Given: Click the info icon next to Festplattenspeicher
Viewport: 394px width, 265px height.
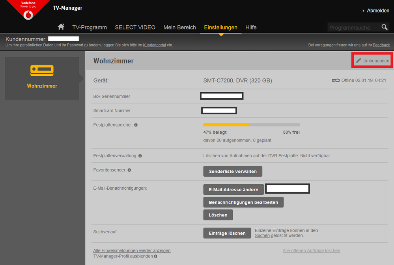Looking at the screenshot, I should tap(136, 125).
